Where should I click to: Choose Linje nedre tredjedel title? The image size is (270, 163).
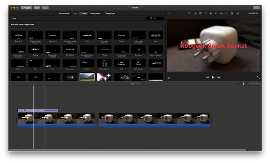coord(18,49)
